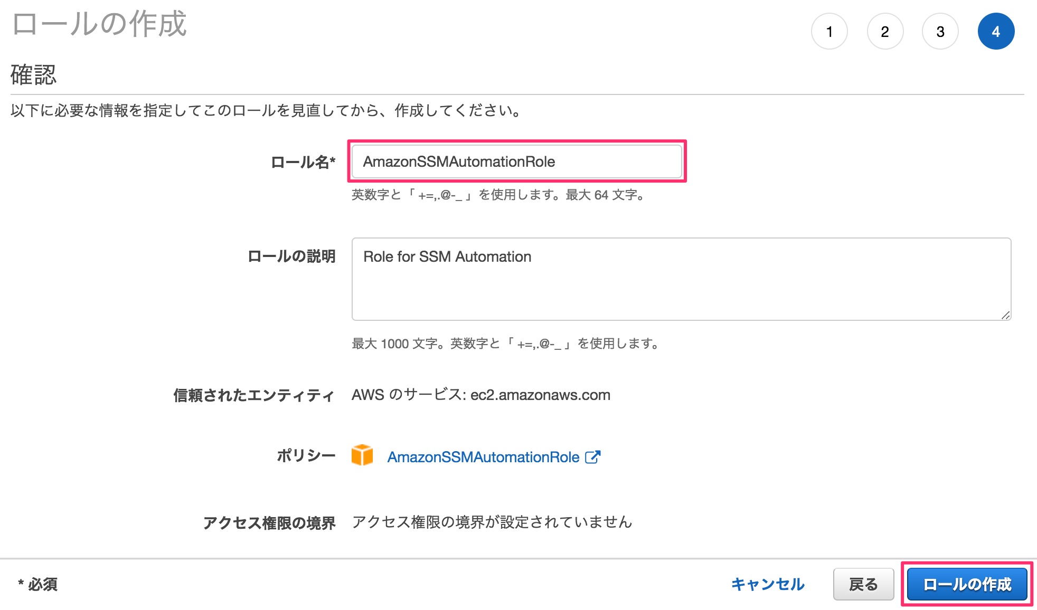Open the policy via the external-link icon
This screenshot has height=610, width=1037.
(x=593, y=456)
